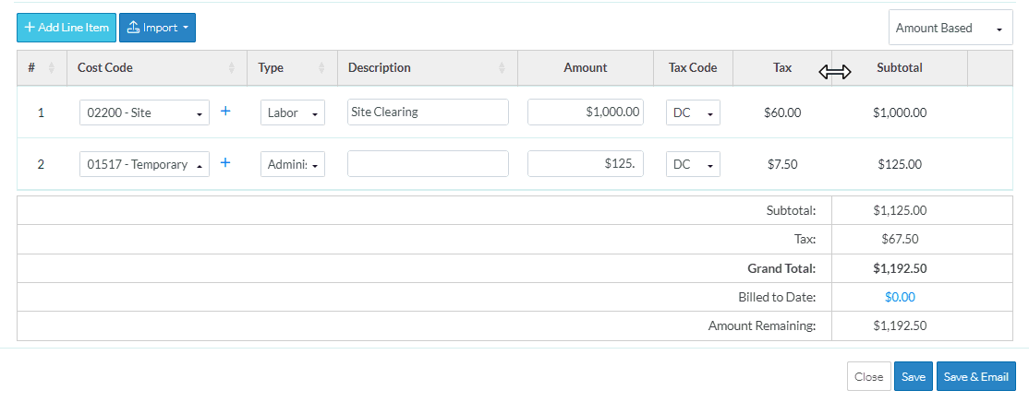
Task: Click the Add Line Item button
Action: [x=67, y=28]
